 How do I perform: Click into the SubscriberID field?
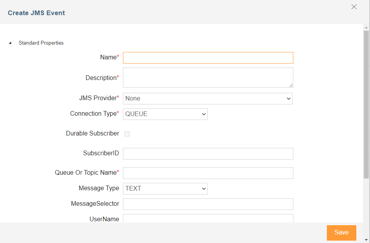(x=208, y=154)
